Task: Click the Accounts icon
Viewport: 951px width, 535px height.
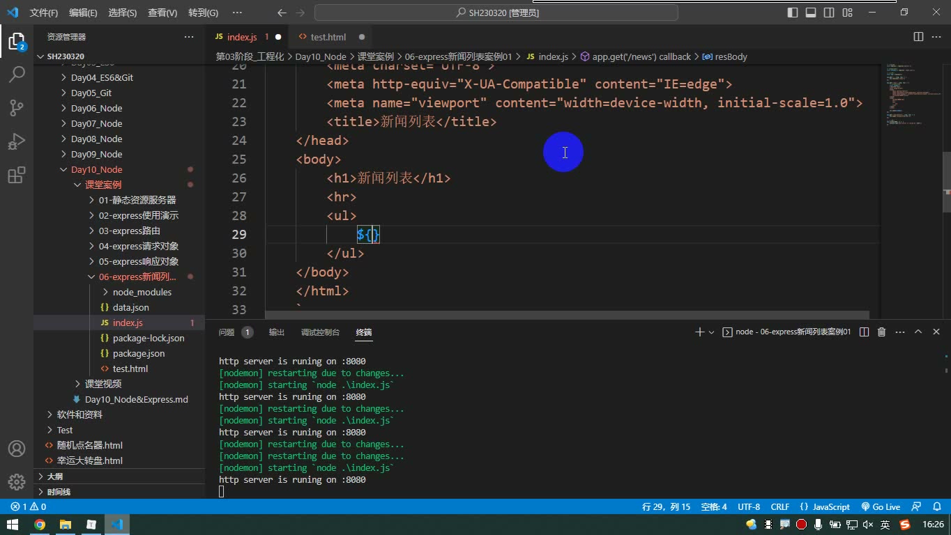Action: click(x=17, y=449)
